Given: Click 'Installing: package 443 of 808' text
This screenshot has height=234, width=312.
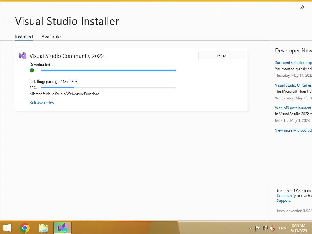Looking at the screenshot, I should [54, 82].
